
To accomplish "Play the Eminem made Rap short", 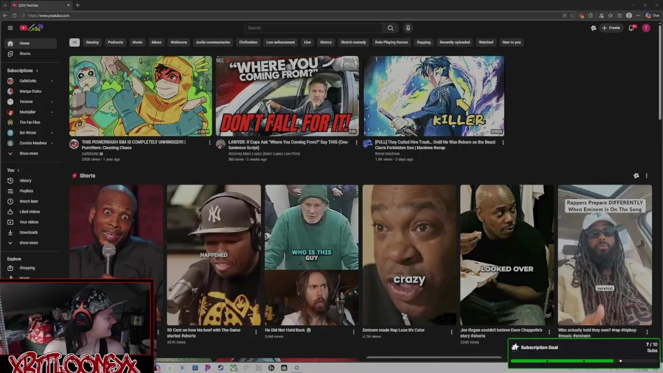I will point(409,255).
